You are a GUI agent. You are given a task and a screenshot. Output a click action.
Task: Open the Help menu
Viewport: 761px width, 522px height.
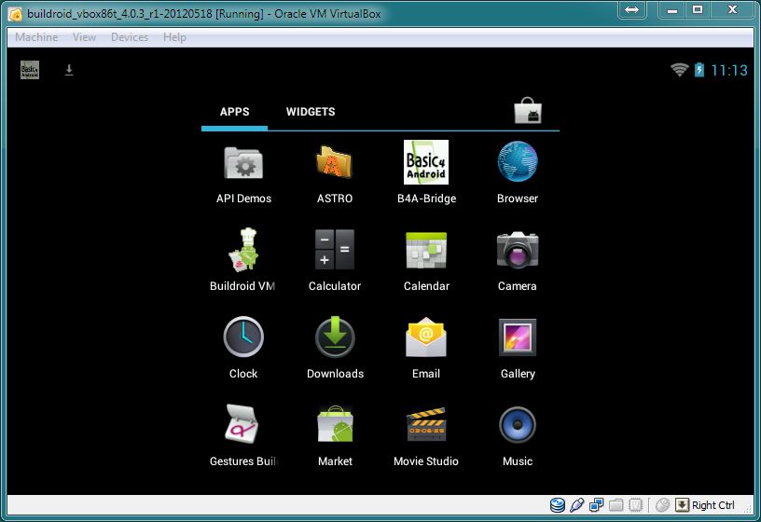coord(174,37)
